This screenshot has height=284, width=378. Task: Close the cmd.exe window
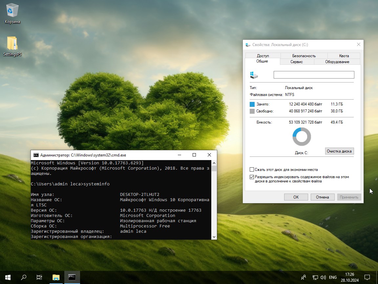click(x=209, y=155)
